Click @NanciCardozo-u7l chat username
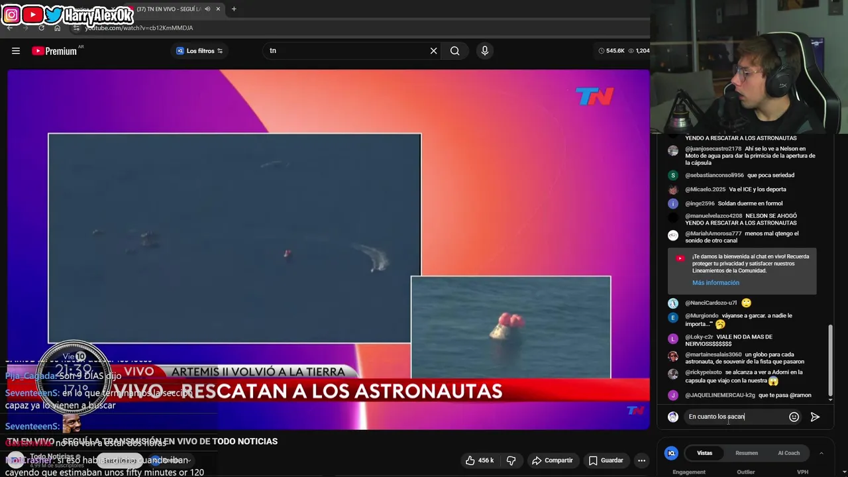The image size is (848, 477). [711, 303]
